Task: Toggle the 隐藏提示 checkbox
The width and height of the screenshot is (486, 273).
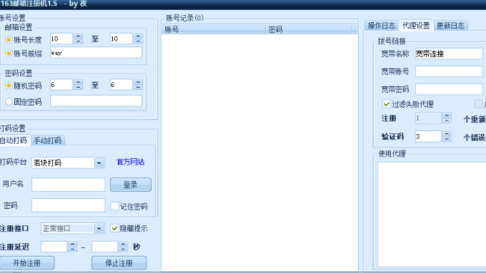Action: coord(114,229)
